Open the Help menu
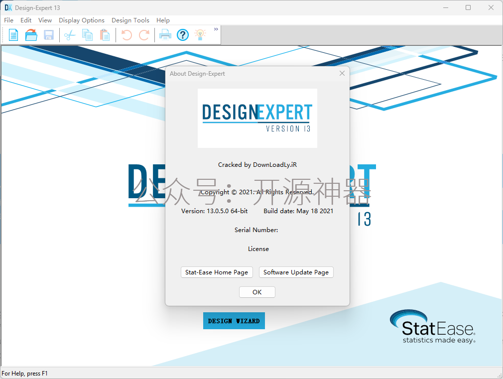 point(163,20)
